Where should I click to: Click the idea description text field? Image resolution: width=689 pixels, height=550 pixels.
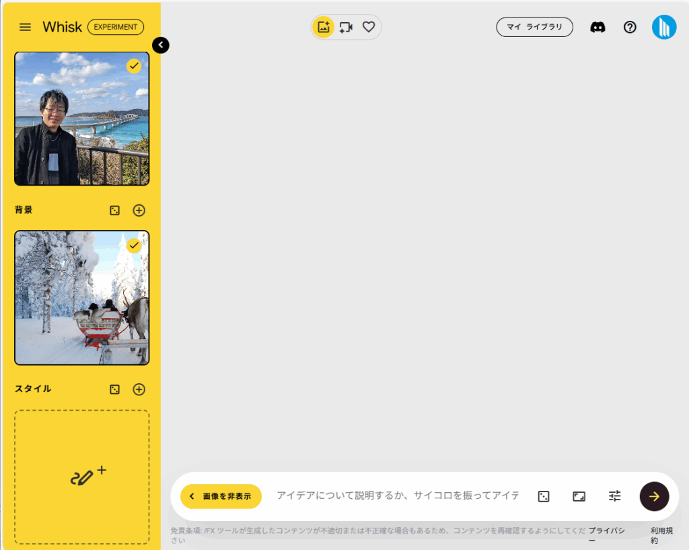(x=397, y=496)
